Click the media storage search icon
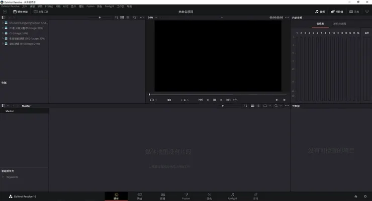This screenshot has height=201, width=372. [x=135, y=18]
